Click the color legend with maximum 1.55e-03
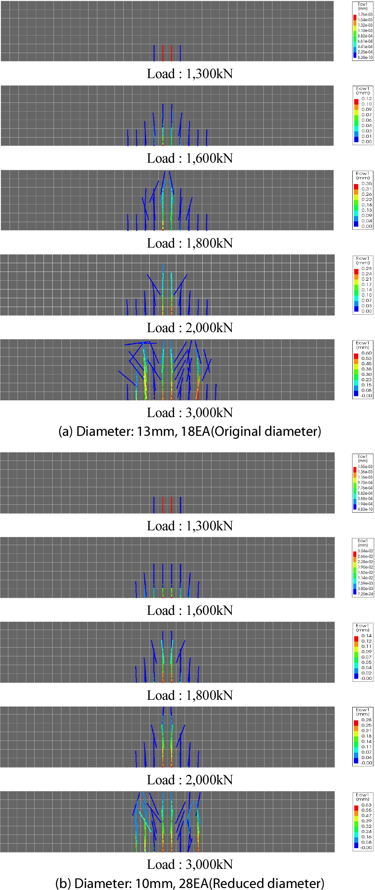 coord(363,483)
